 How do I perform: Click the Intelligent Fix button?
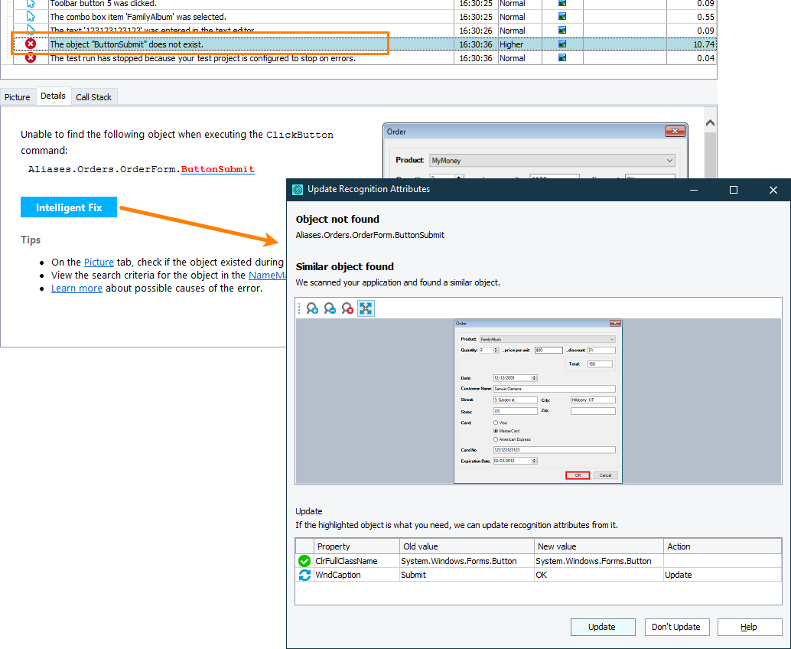tap(68, 207)
